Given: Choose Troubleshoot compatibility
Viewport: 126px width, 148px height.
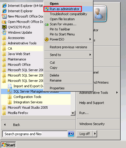Looking at the screenshot, I should point(69,14).
